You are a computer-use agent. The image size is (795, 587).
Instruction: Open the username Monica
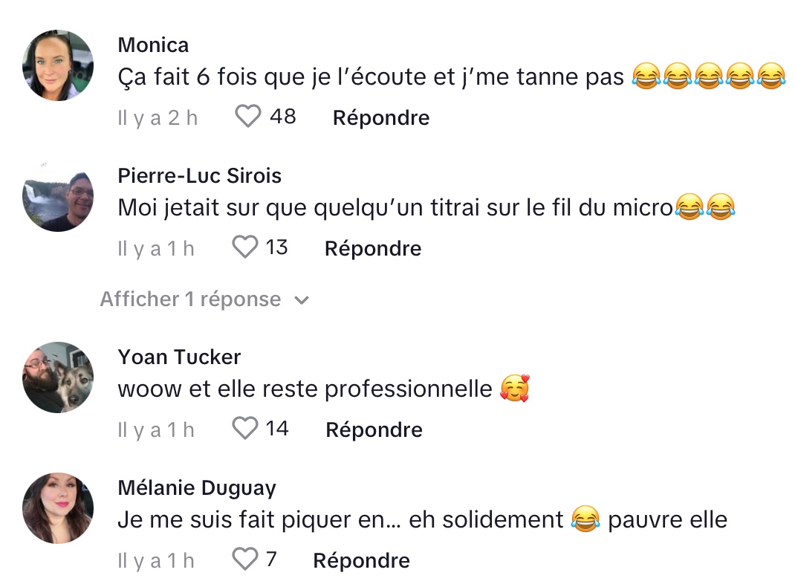pos(153,45)
